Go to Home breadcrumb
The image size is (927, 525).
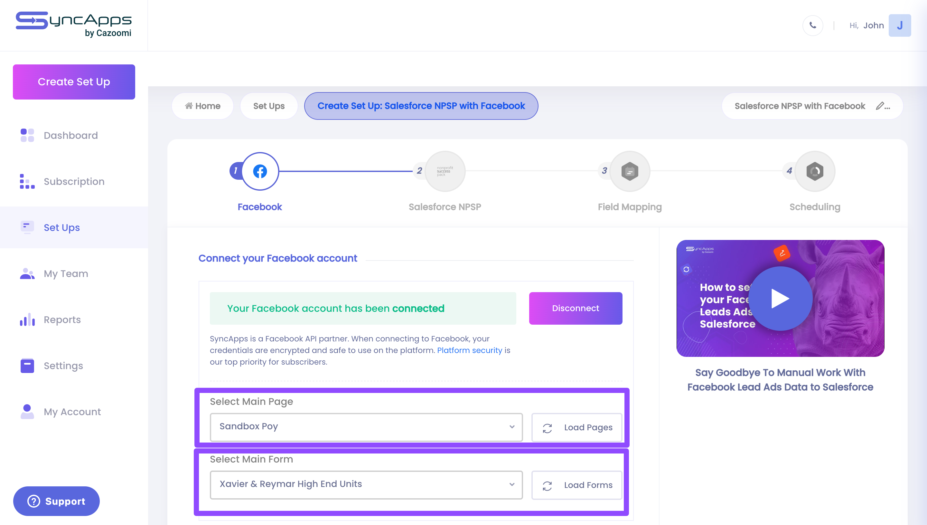coord(202,106)
